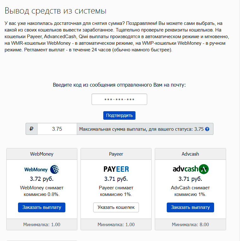This screenshot has width=240, height=241.
Task: Click the green Advcash circle logo
Action: pos(204,169)
